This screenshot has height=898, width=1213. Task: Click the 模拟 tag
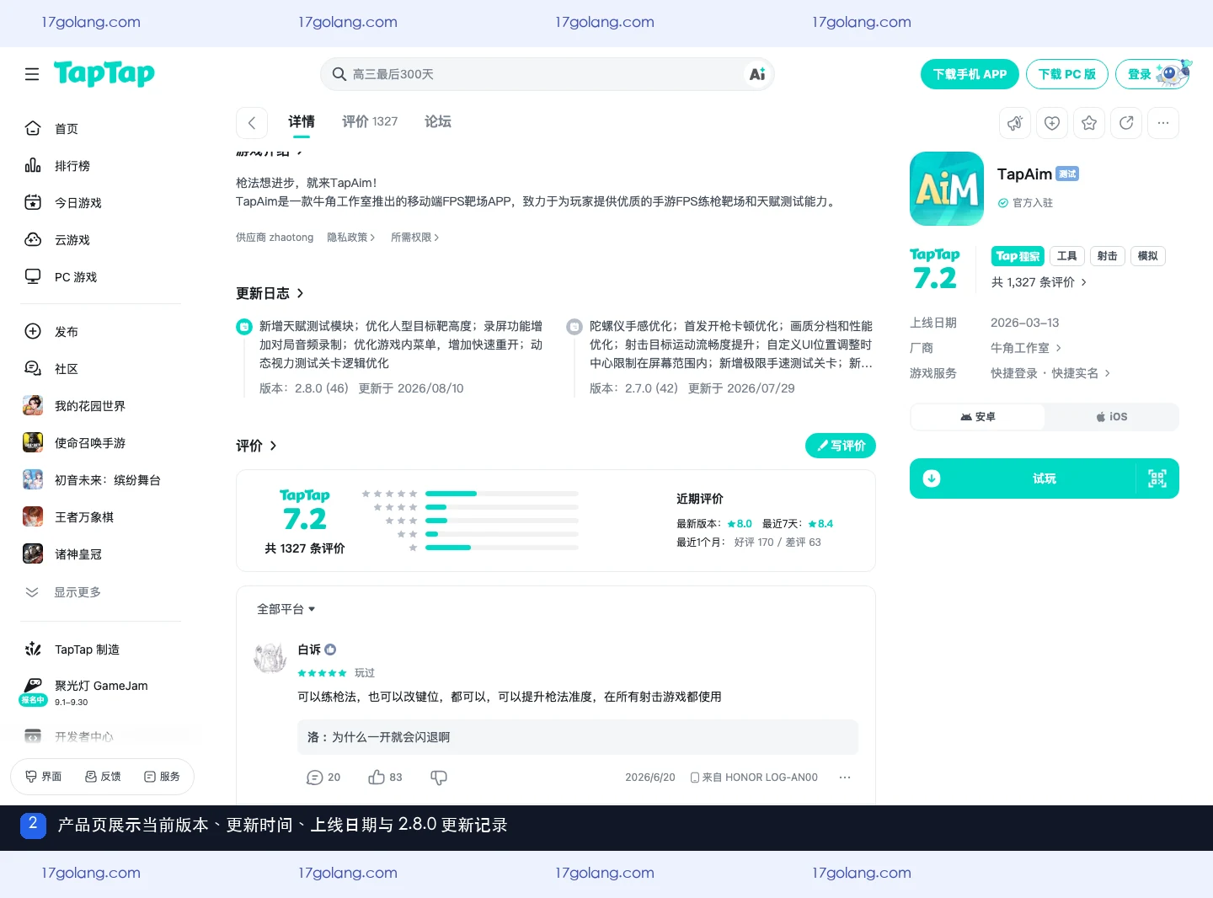[1148, 256]
